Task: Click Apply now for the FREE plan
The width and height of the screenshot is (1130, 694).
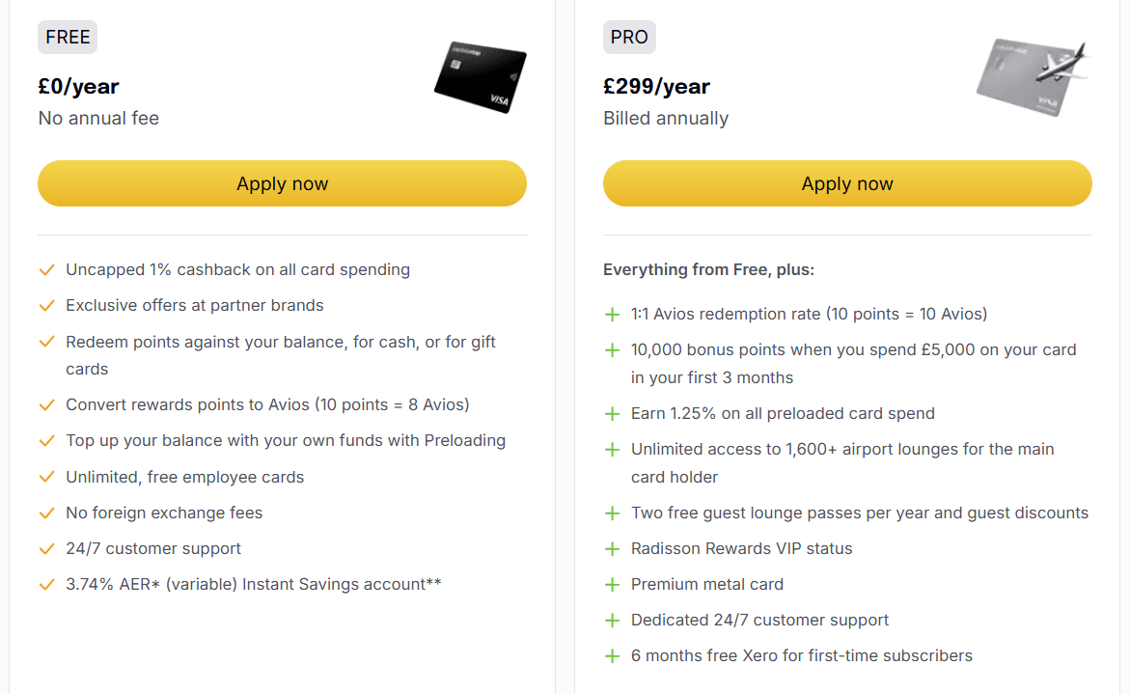Action: pos(282,183)
